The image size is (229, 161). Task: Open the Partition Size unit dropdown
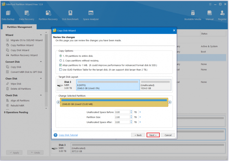140,117
